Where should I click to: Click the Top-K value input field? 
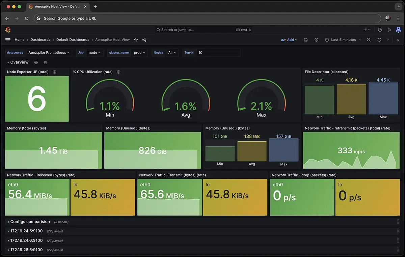tap(218, 53)
